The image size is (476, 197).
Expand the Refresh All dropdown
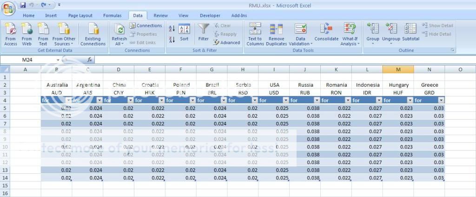119,44
